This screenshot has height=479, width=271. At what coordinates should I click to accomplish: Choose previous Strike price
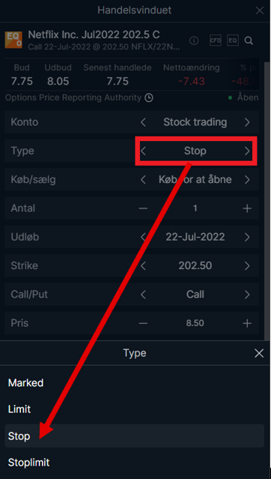point(143,266)
